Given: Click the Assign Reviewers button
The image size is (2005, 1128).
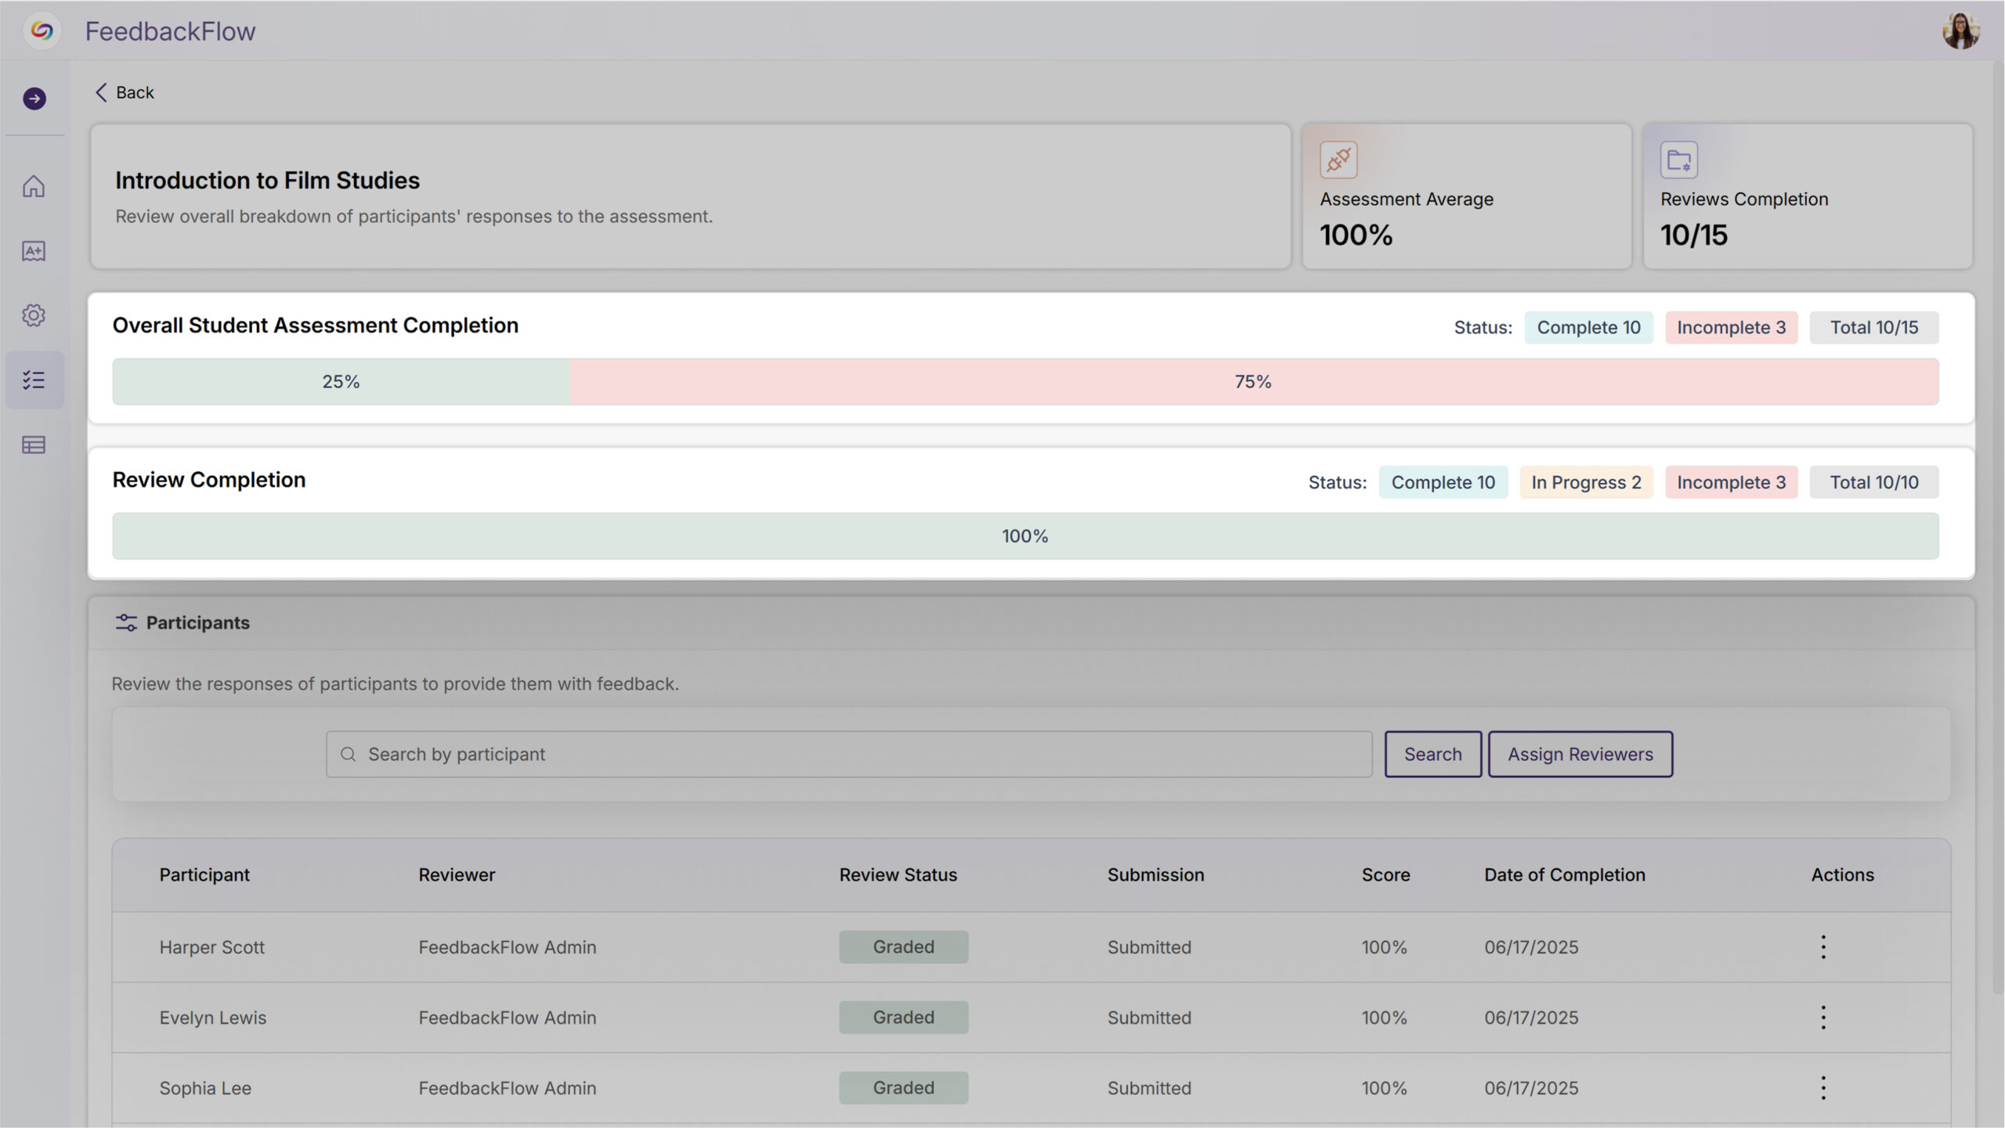Looking at the screenshot, I should tap(1580, 755).
